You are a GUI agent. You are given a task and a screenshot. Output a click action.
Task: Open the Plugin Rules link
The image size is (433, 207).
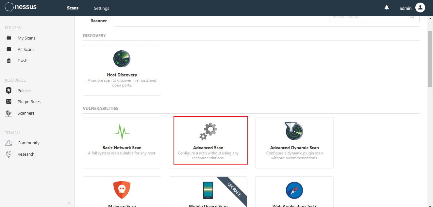coord(29,102)
